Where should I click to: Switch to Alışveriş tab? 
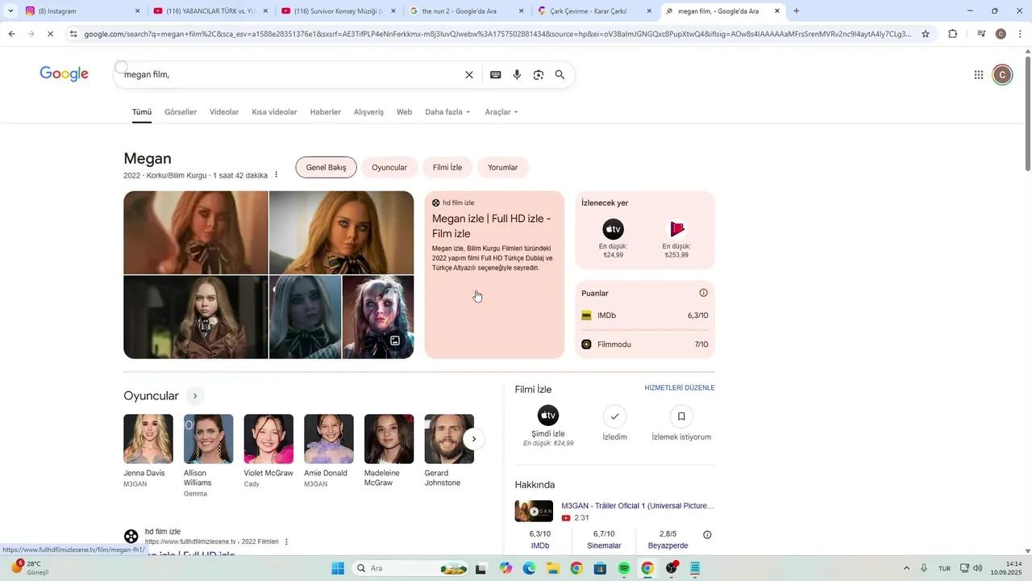coord(368,112)
